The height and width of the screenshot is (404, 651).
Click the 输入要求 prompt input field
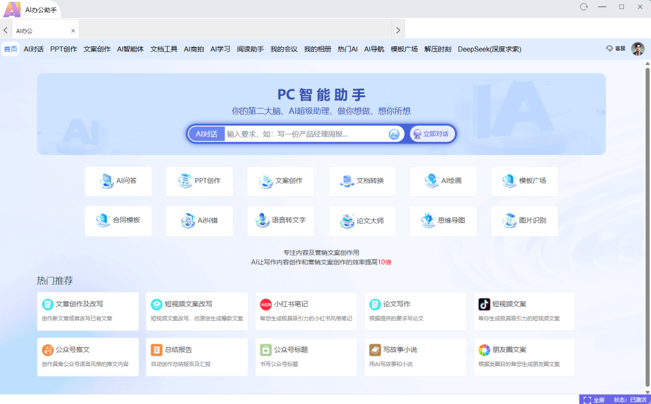click(306, 134)
